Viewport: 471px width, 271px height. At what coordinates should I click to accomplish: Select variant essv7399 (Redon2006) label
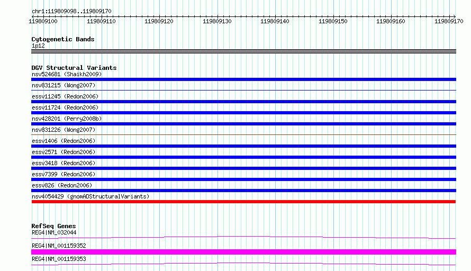pyautogui.click(x=64, y=174)
